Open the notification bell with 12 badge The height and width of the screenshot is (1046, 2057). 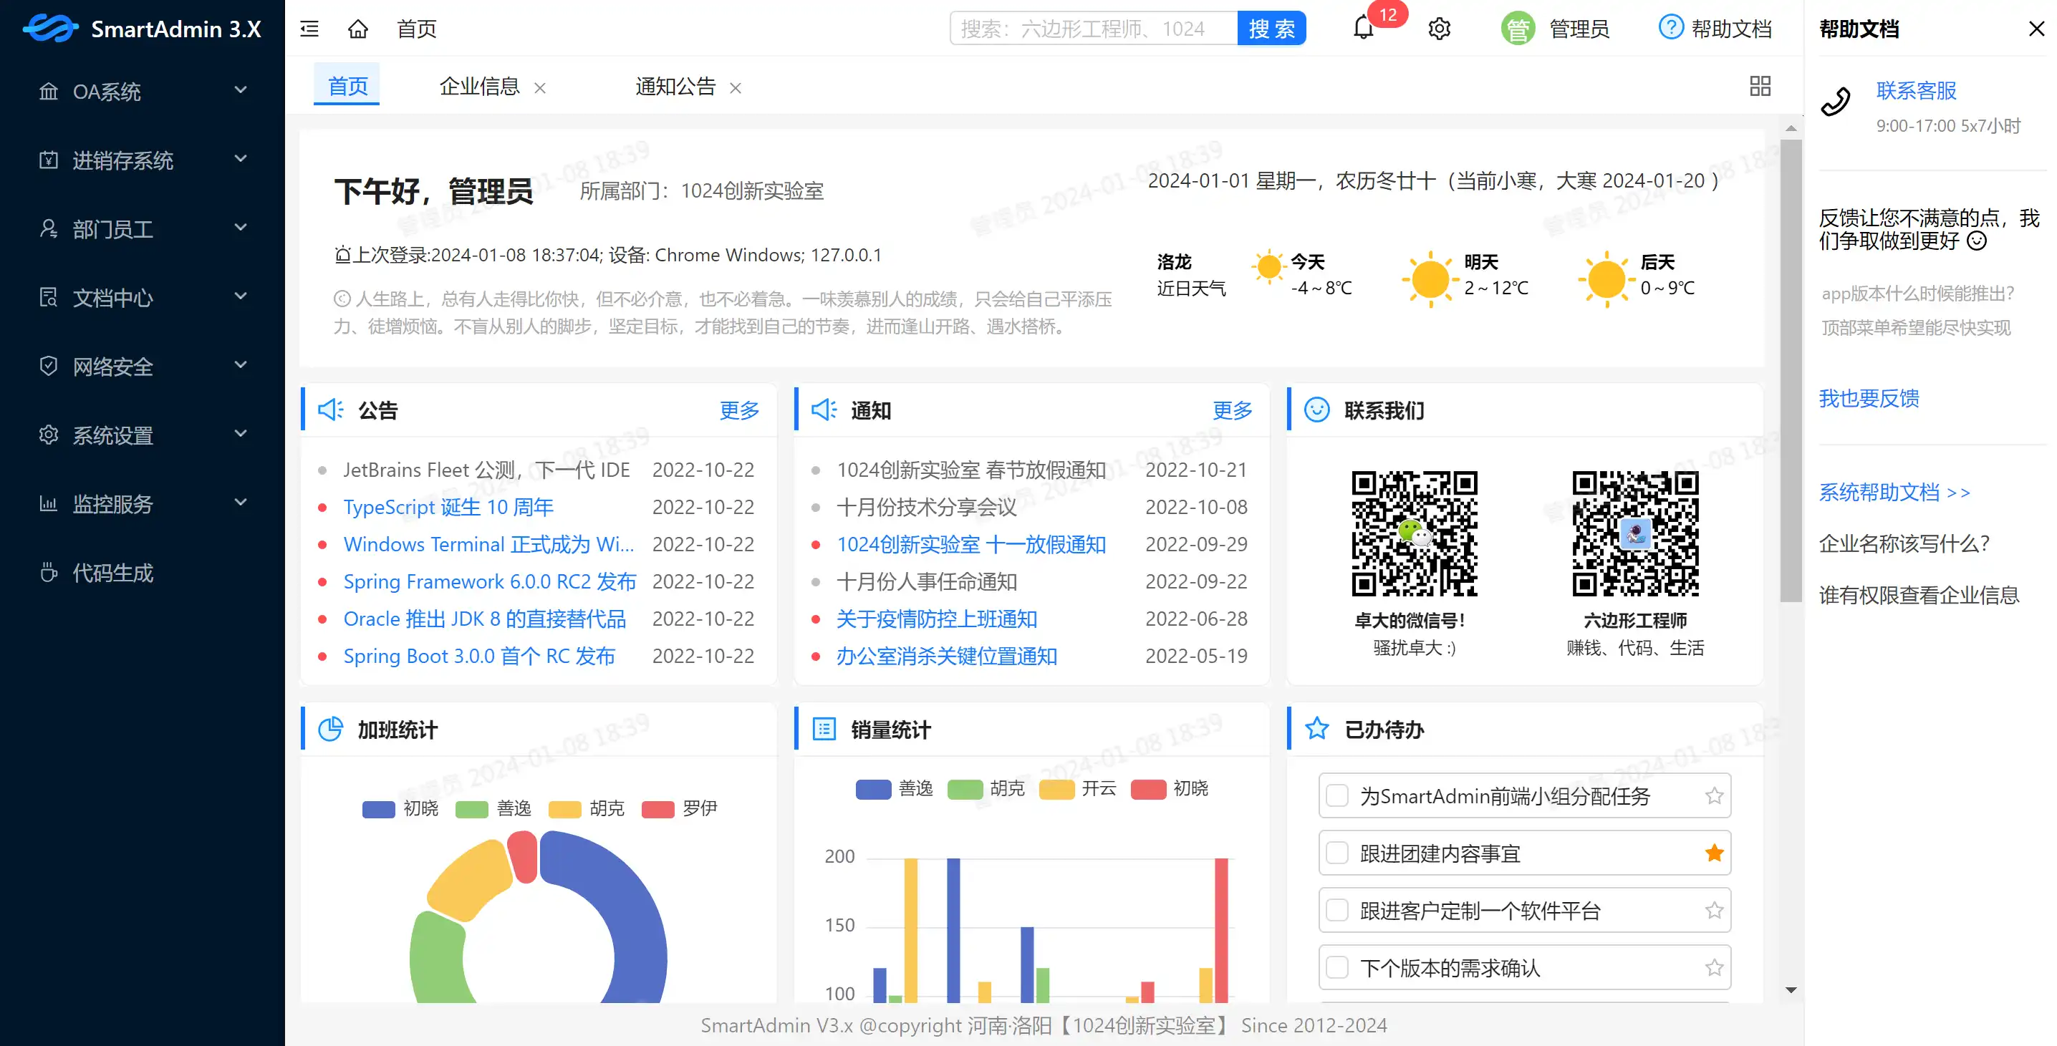[1363, 29]
